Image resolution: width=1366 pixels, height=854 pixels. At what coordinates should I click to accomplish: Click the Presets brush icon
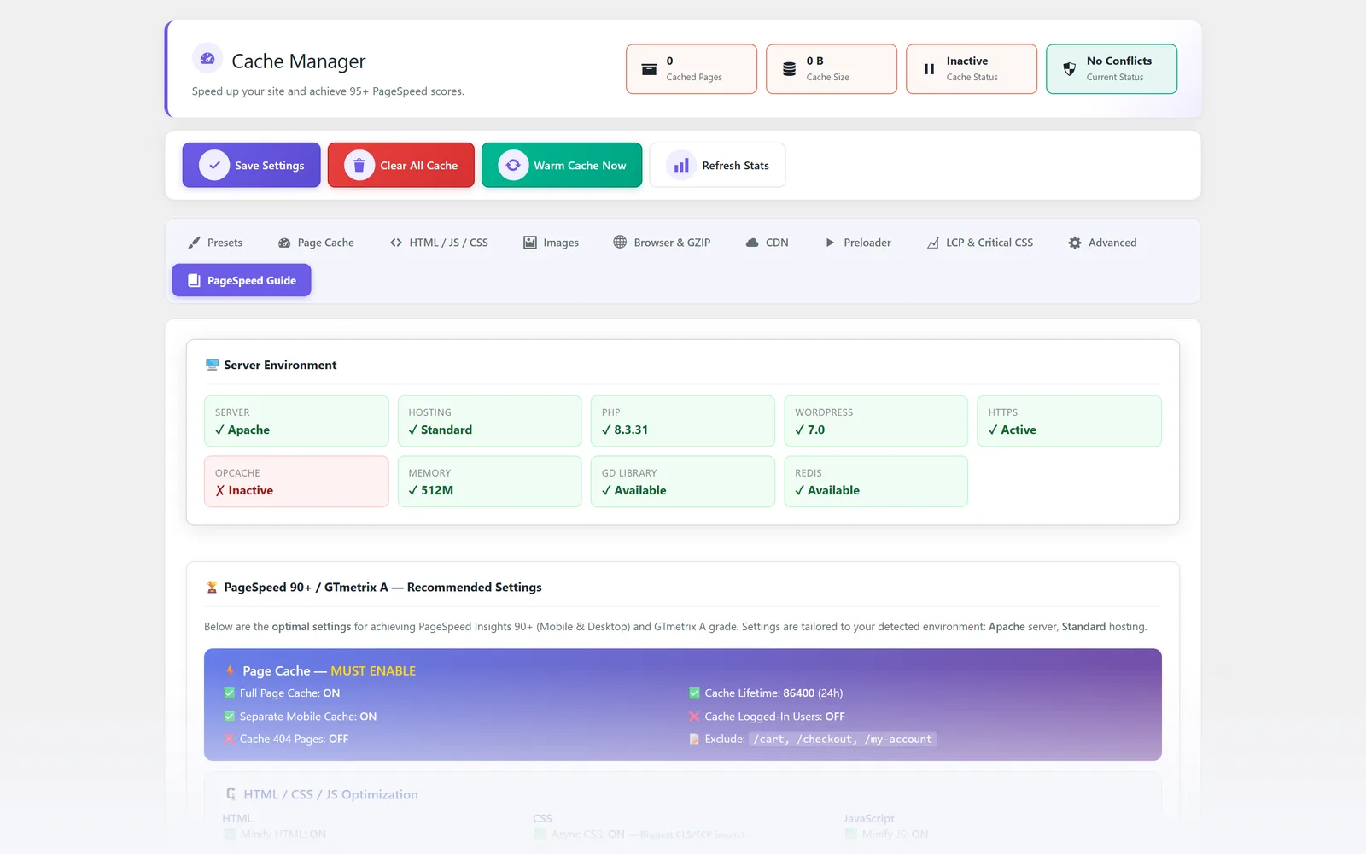195,243
